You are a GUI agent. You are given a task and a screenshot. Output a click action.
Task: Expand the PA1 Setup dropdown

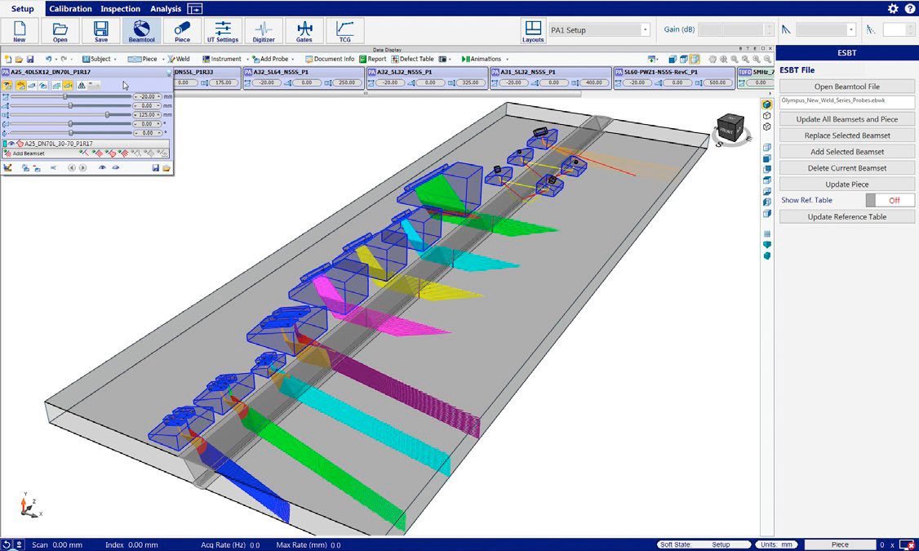[646, 30]
